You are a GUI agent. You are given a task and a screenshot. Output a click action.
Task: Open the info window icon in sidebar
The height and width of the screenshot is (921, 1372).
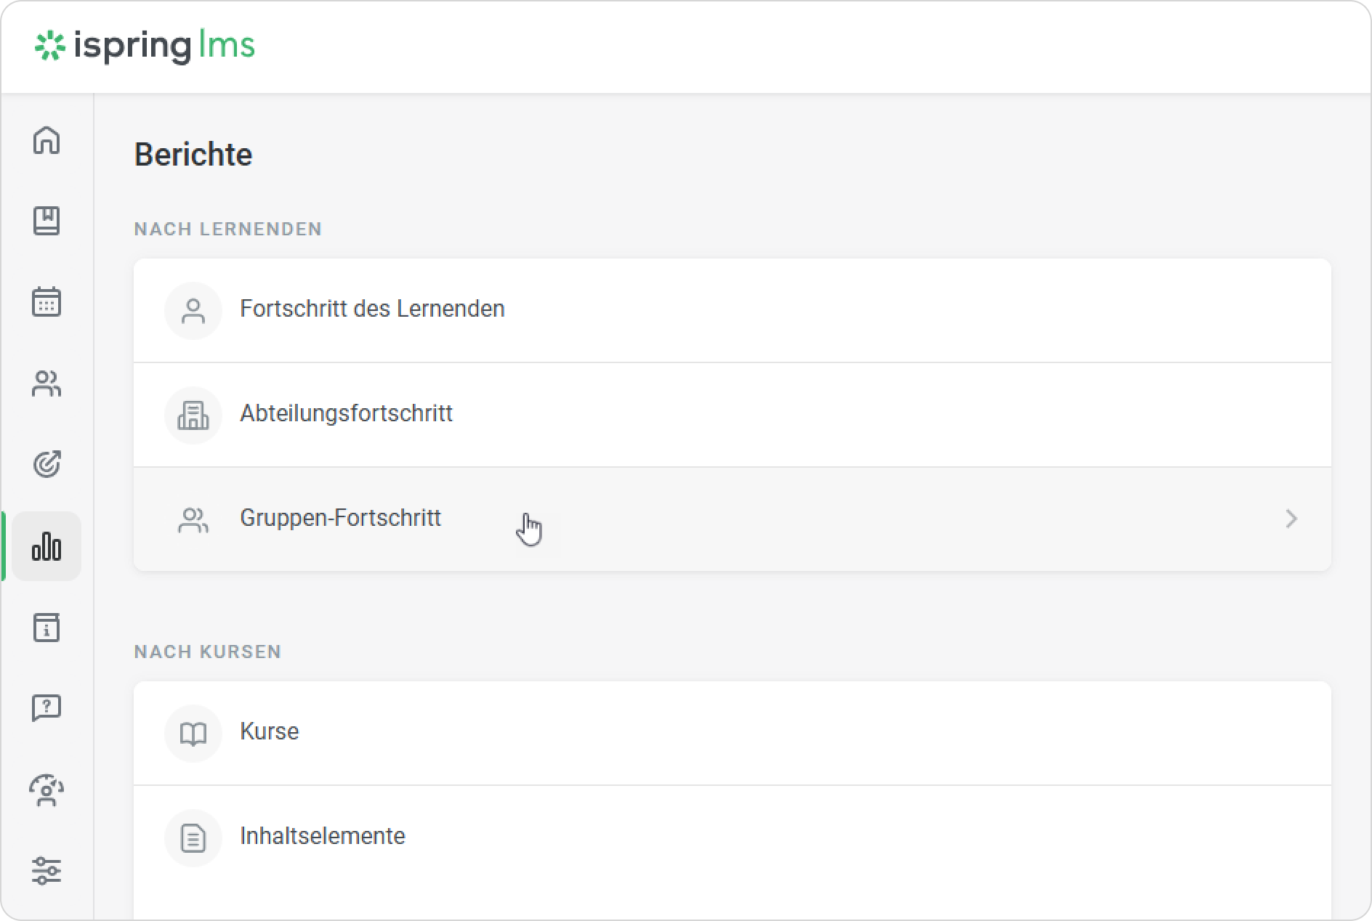(47, 627)
